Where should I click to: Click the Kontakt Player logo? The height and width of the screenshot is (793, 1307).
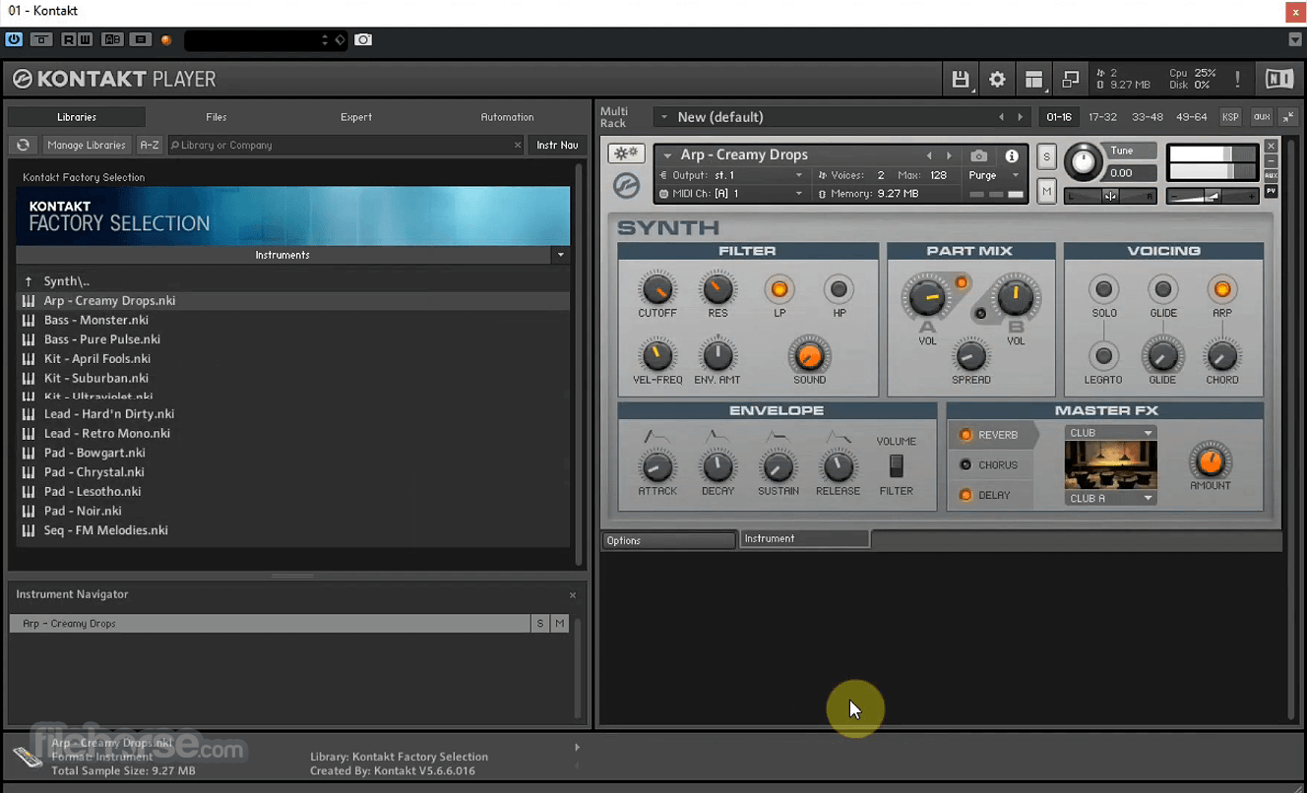tap(114, 79)
